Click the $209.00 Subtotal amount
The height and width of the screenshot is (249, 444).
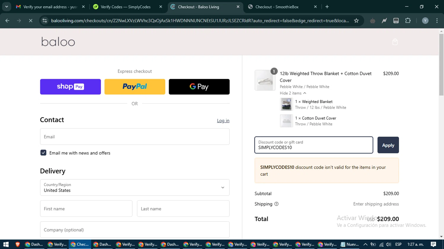pyautogui.click(x=391, y=193)
